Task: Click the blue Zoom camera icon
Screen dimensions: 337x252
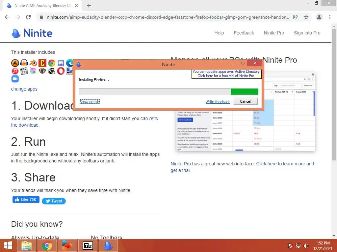Action: point(15,79)
